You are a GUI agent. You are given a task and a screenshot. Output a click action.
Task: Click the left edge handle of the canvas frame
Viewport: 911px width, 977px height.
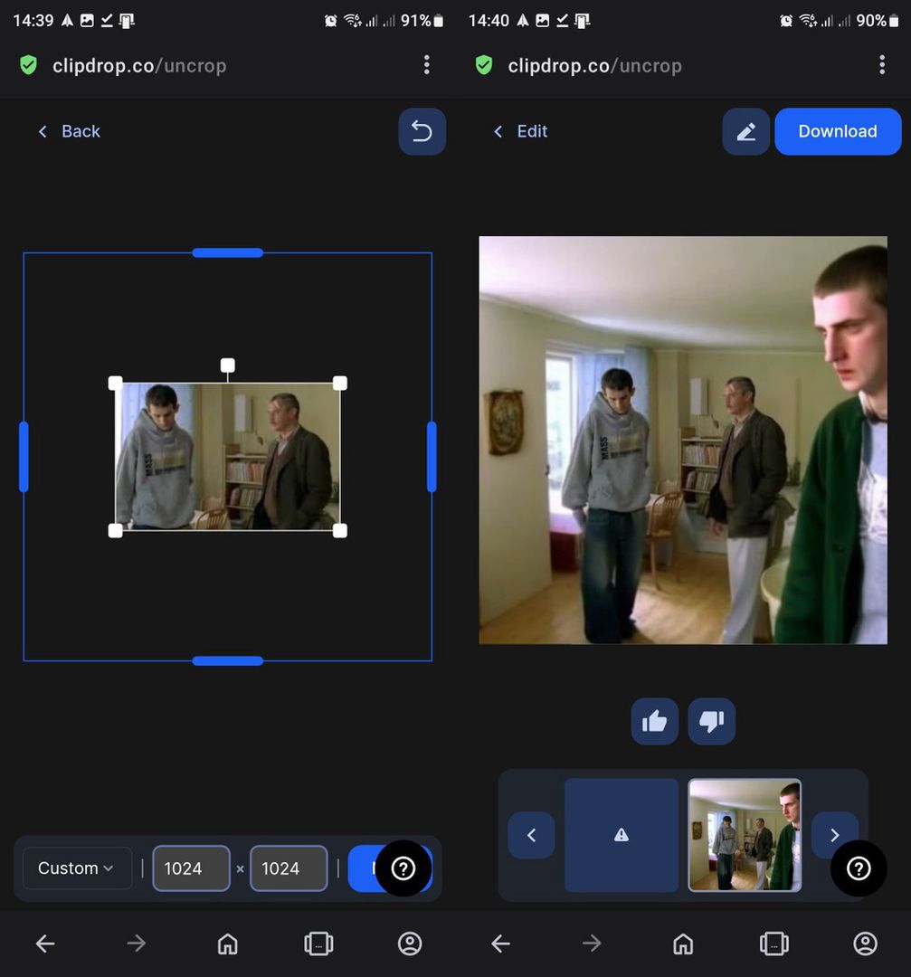tap(24, 457)
